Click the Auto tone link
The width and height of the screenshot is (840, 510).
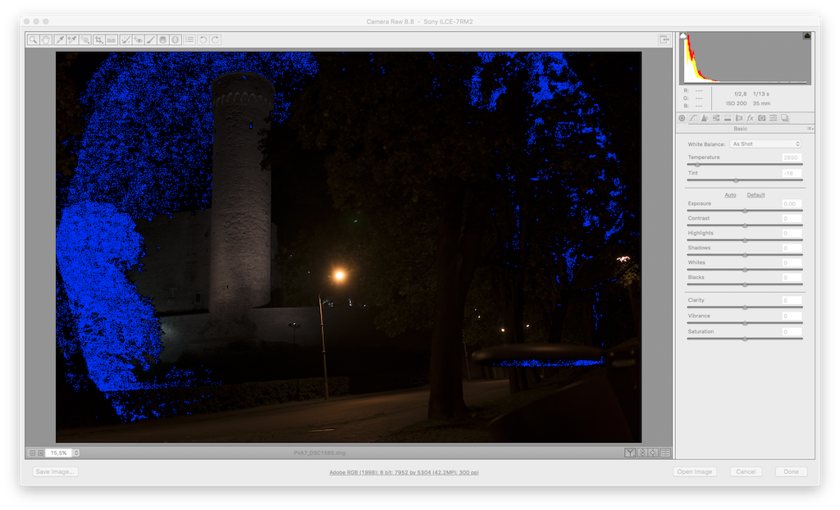pos(730,195)
